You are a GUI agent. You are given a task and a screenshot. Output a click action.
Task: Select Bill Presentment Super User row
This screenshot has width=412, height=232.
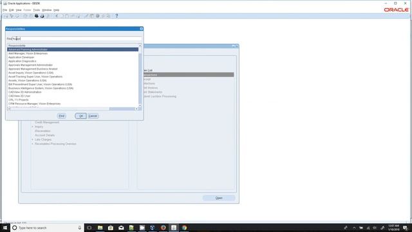(x=73, y=84)
